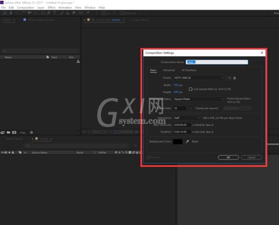This screenshot has height=225, width=279.
Task: Open the Edit menu
Action: (x=11, y=7)
